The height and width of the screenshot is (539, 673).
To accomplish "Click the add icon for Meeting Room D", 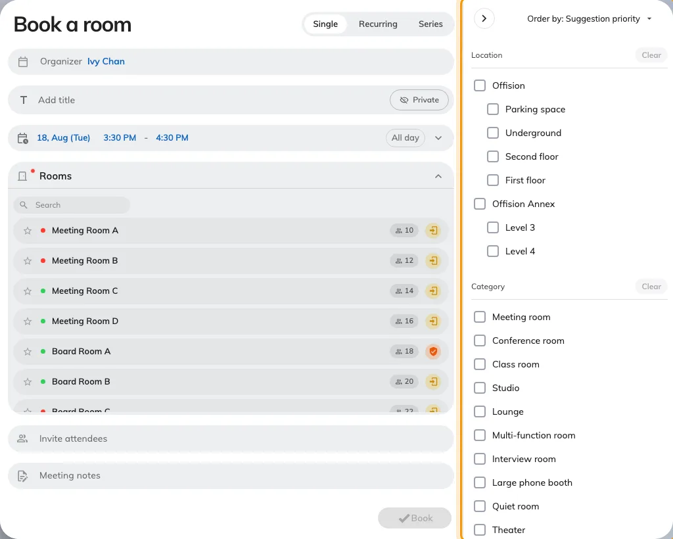I will pyautogui.click(x=433, y=321).
